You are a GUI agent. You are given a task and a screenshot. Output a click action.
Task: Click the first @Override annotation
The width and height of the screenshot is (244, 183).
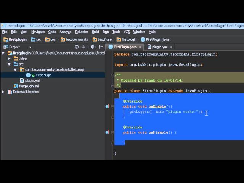pos(133,101)
